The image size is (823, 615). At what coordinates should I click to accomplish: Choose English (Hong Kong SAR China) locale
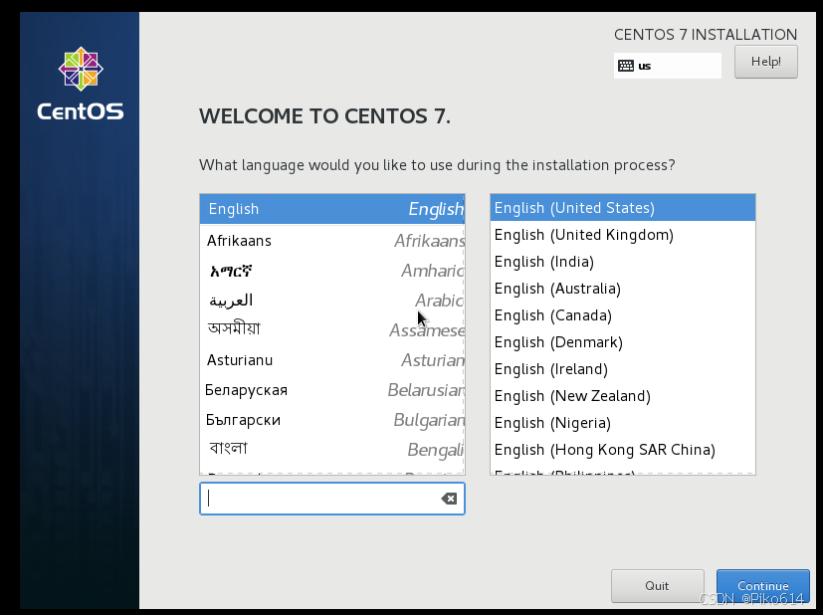(623, 450)
